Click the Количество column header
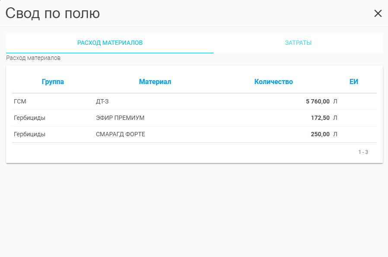Image resolution: width=388 pixels, height=257 pixels. click(x=274, y=82)
